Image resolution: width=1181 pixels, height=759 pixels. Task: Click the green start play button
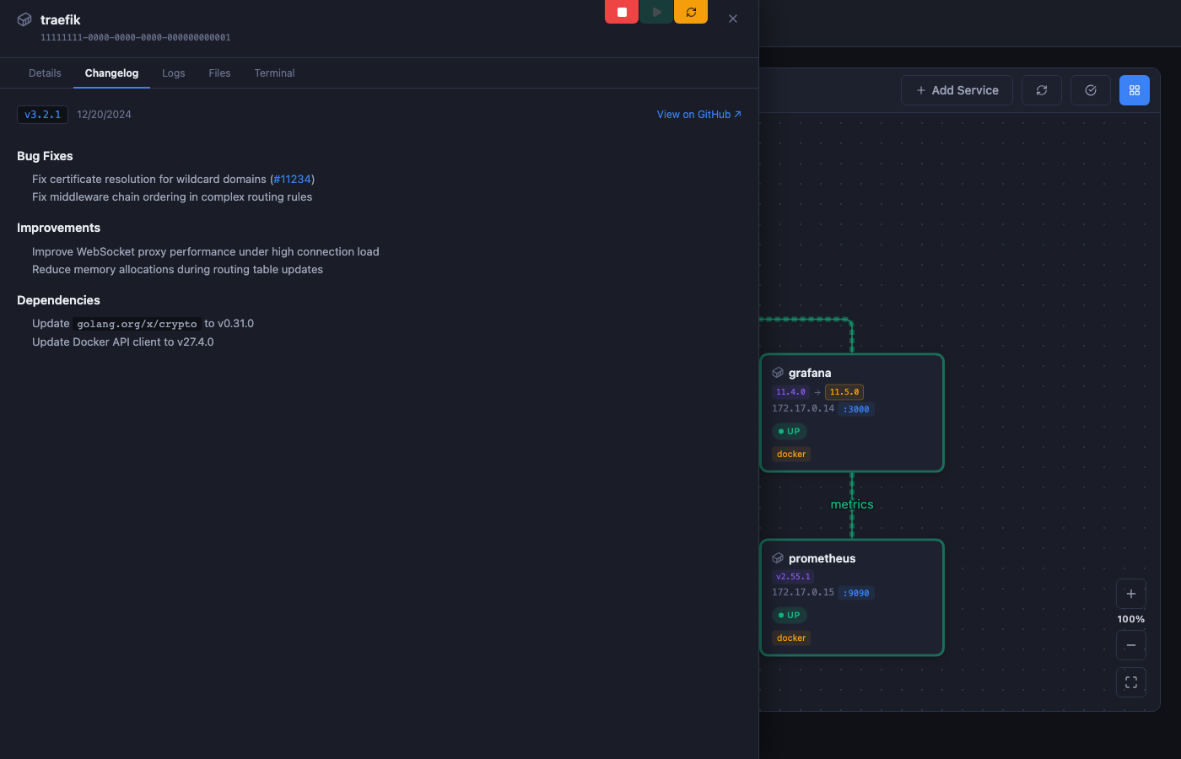coord(656,12)
